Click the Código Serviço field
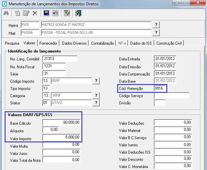The width and height of the screenshot is (207, 170). point(172,96)
